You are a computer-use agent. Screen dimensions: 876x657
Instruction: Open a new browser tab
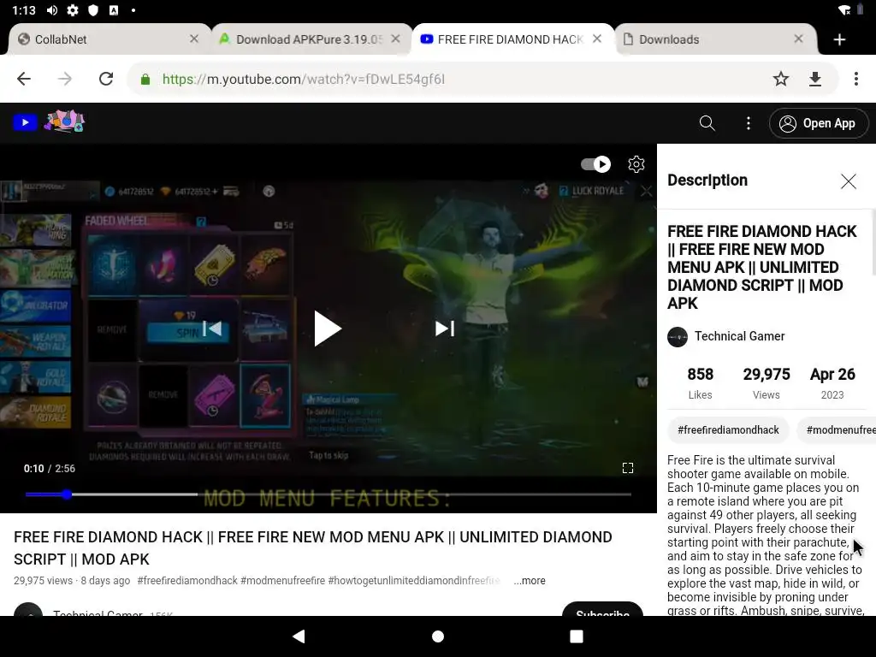[x=839, y=39]
